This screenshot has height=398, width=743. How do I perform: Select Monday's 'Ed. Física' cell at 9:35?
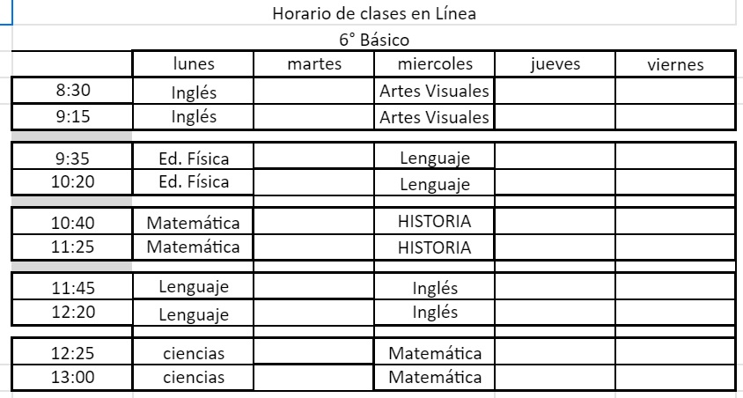pyautogui.click(x=194, y=157)
